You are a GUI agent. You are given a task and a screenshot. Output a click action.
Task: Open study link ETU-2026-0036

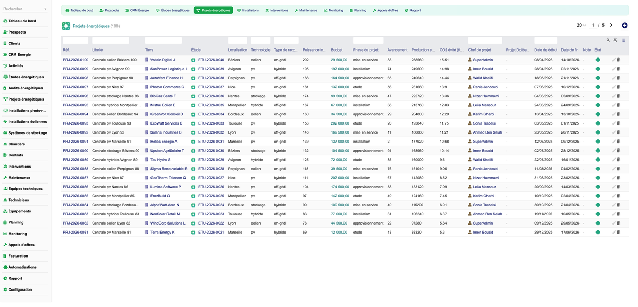click(x=211, y=96)
